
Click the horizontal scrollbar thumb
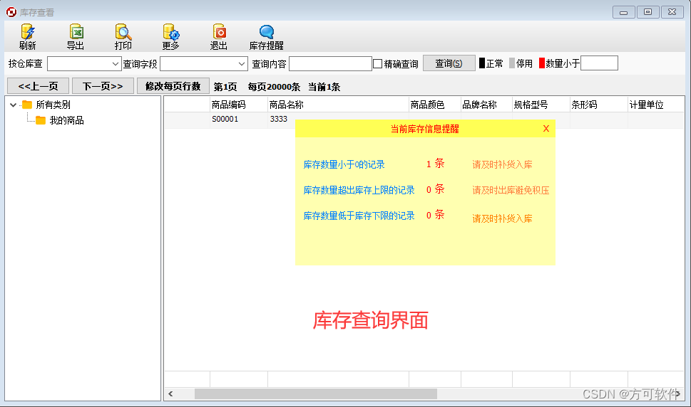[x=315, y=393]
